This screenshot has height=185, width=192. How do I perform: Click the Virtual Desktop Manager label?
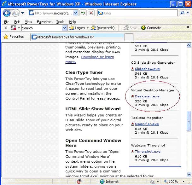(x=153, y=90)
